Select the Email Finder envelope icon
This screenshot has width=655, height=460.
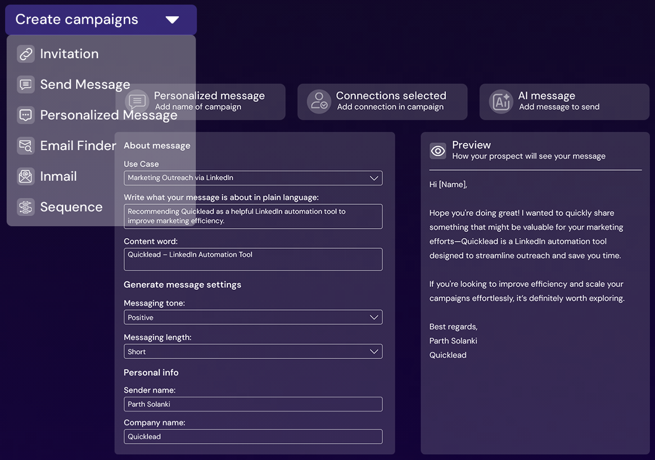[26, 146]
